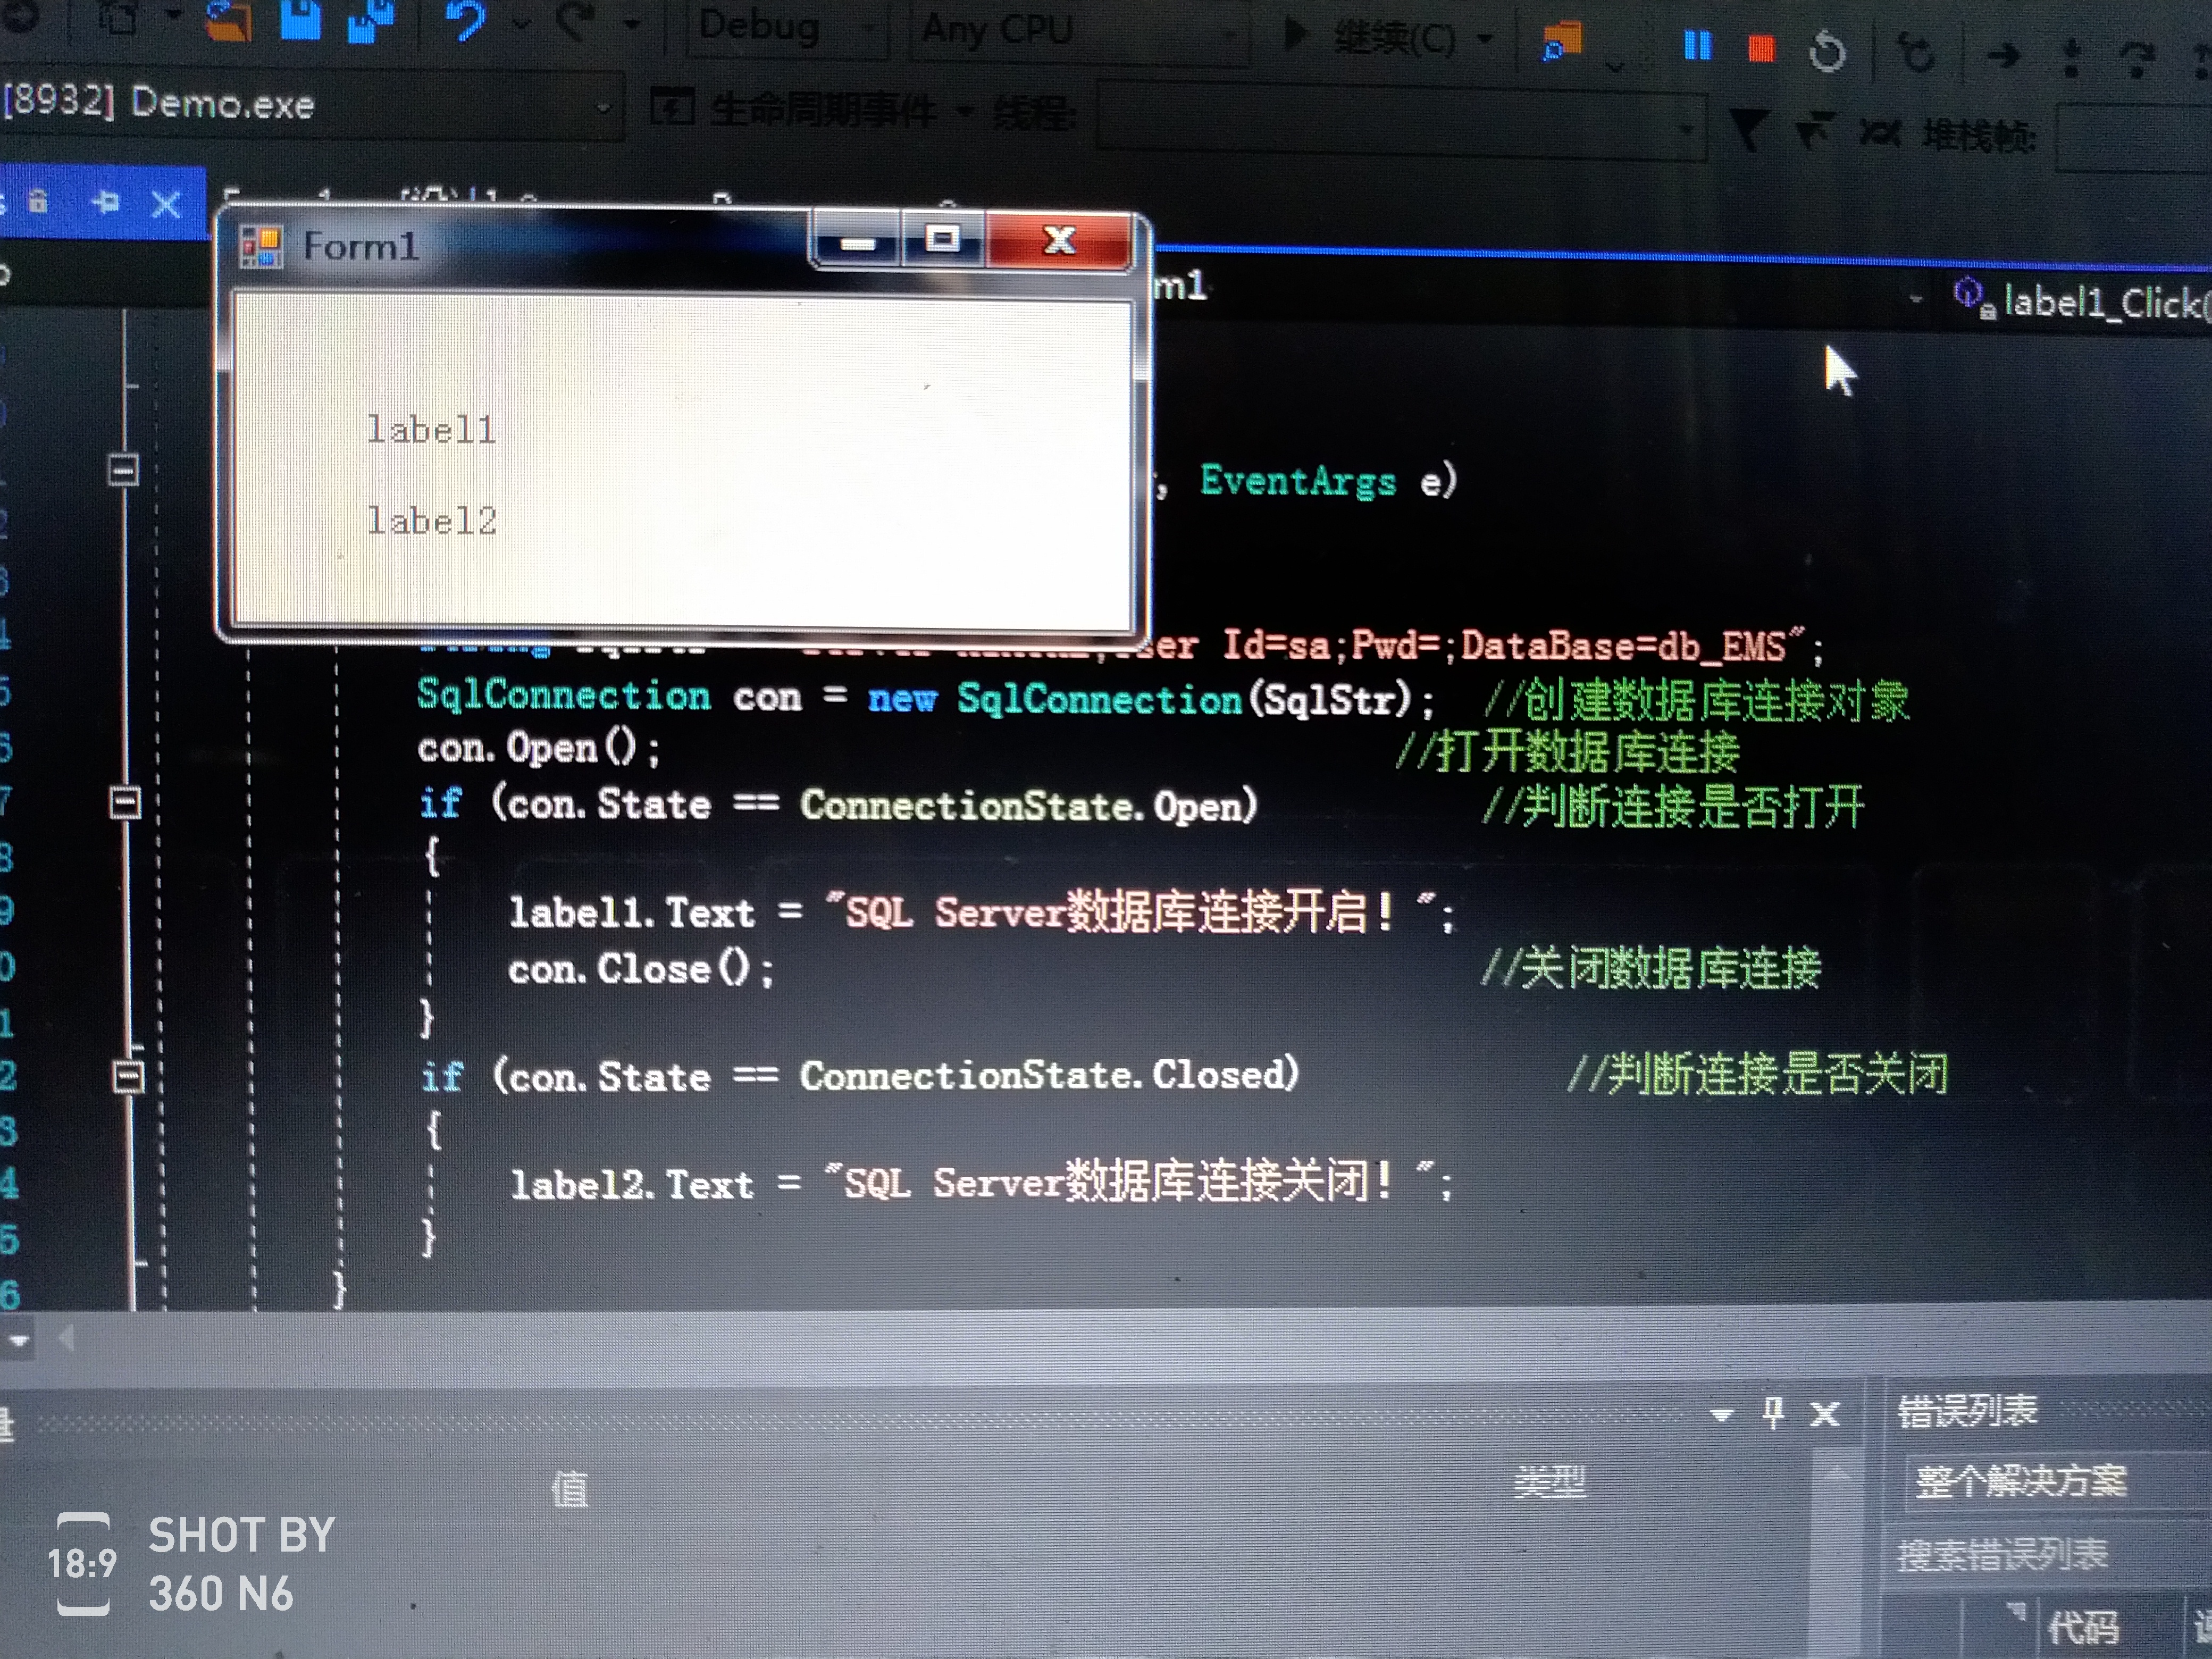Collapse the ConnectionState.Closed if block
Screen dimensions: 2212x1659
[x=128, y=1076]
